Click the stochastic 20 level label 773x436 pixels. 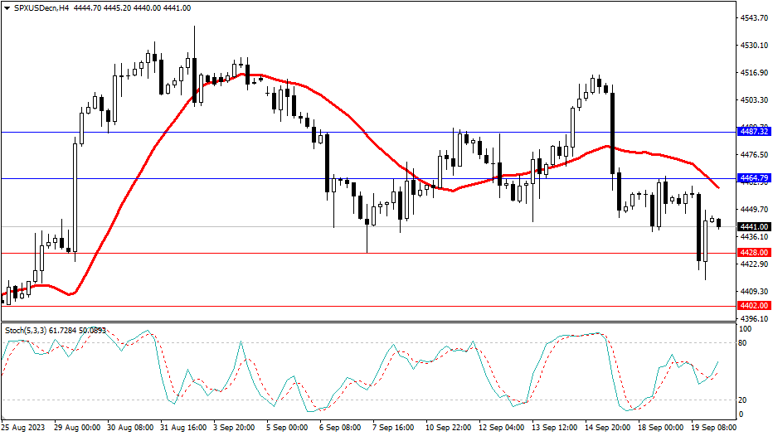point(744,400)
